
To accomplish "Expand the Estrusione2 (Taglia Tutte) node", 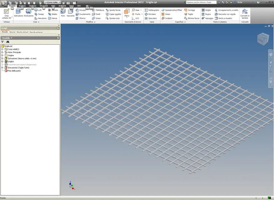I will (x=2, y=68).
